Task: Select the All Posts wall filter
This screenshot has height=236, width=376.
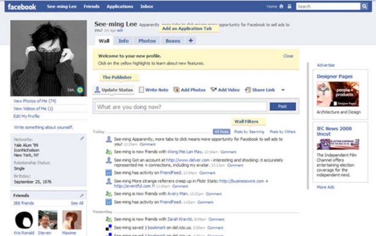Action: (221, 132)
